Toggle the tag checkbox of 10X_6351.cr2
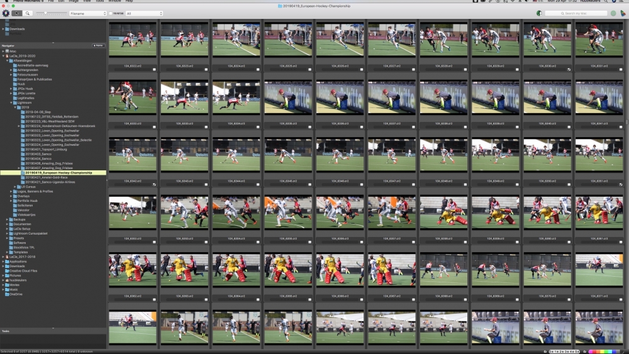The image size is (629, 354). [621, 184]
